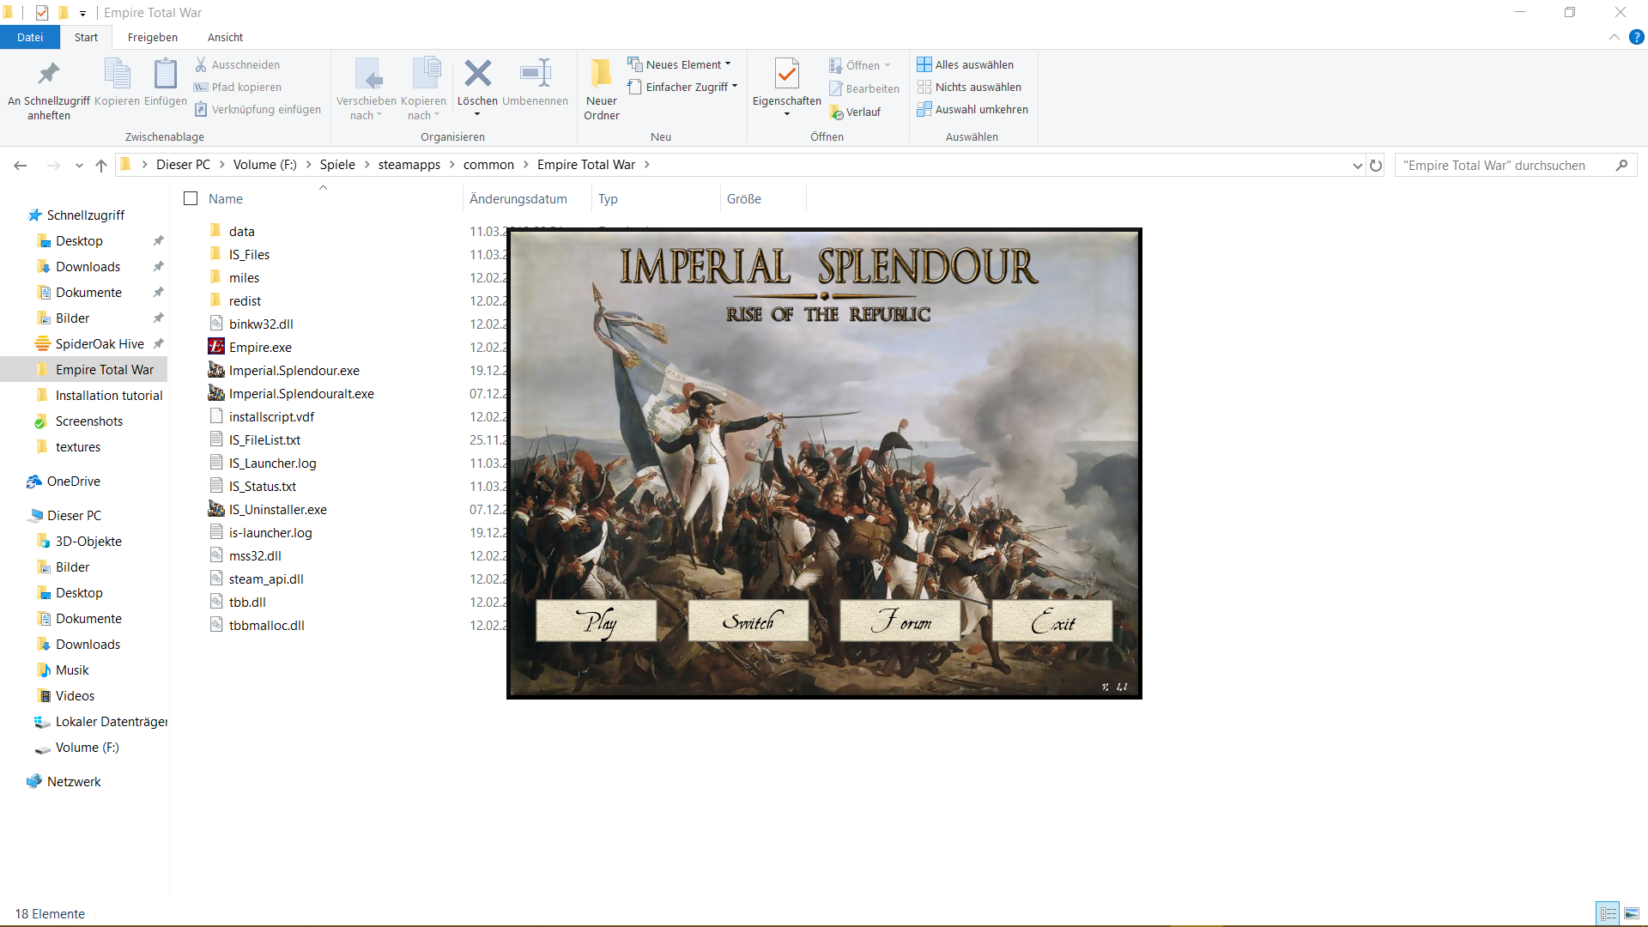This screenshot has height=927, width=1648.
Task: Create a Neuer Ordner
Action: (602, 89)
